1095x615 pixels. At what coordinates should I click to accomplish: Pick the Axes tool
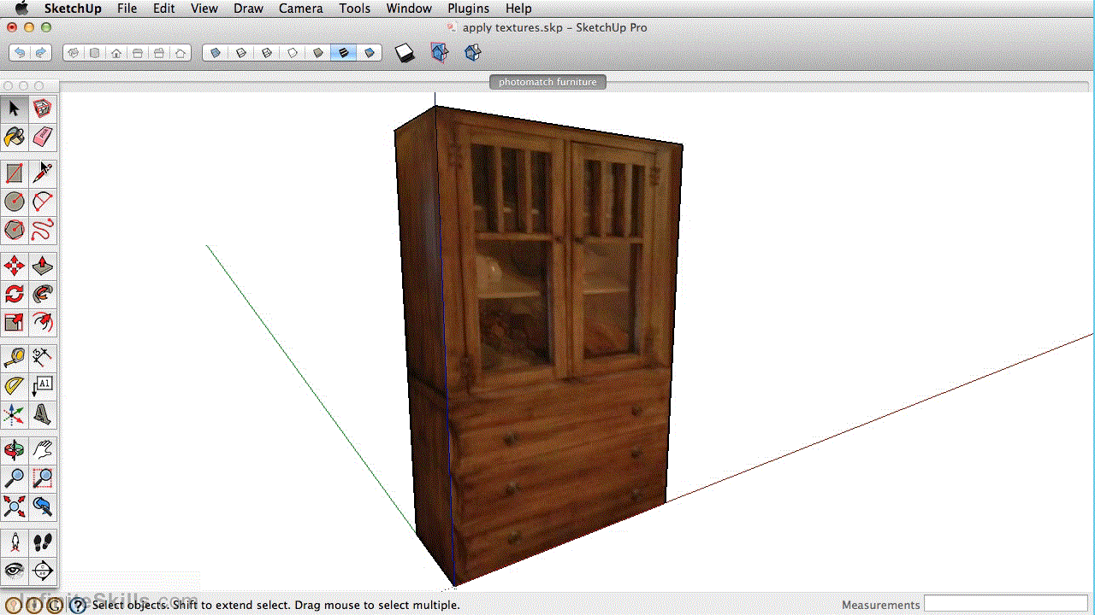click(15, 414)
